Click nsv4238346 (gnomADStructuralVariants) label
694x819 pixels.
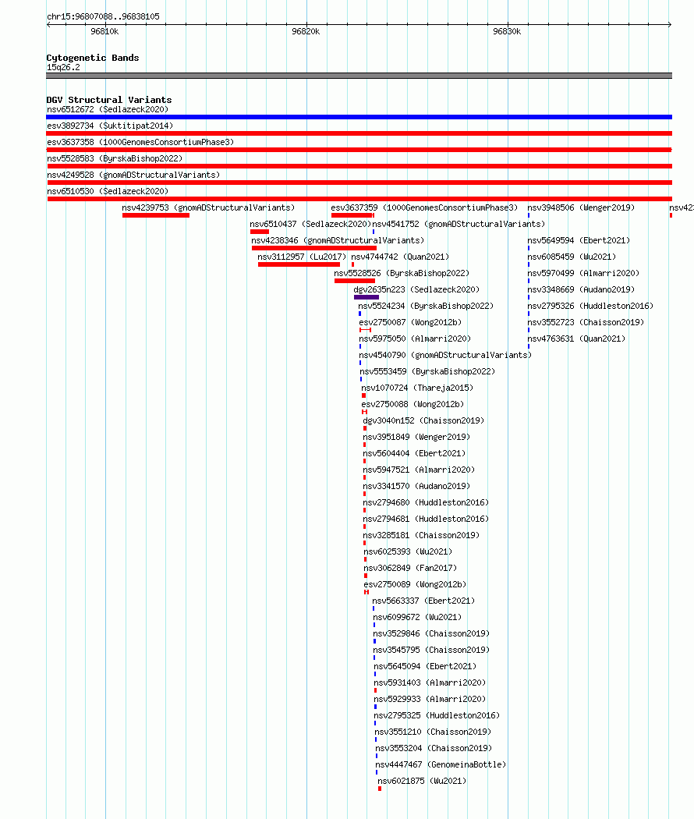point(338,241)
